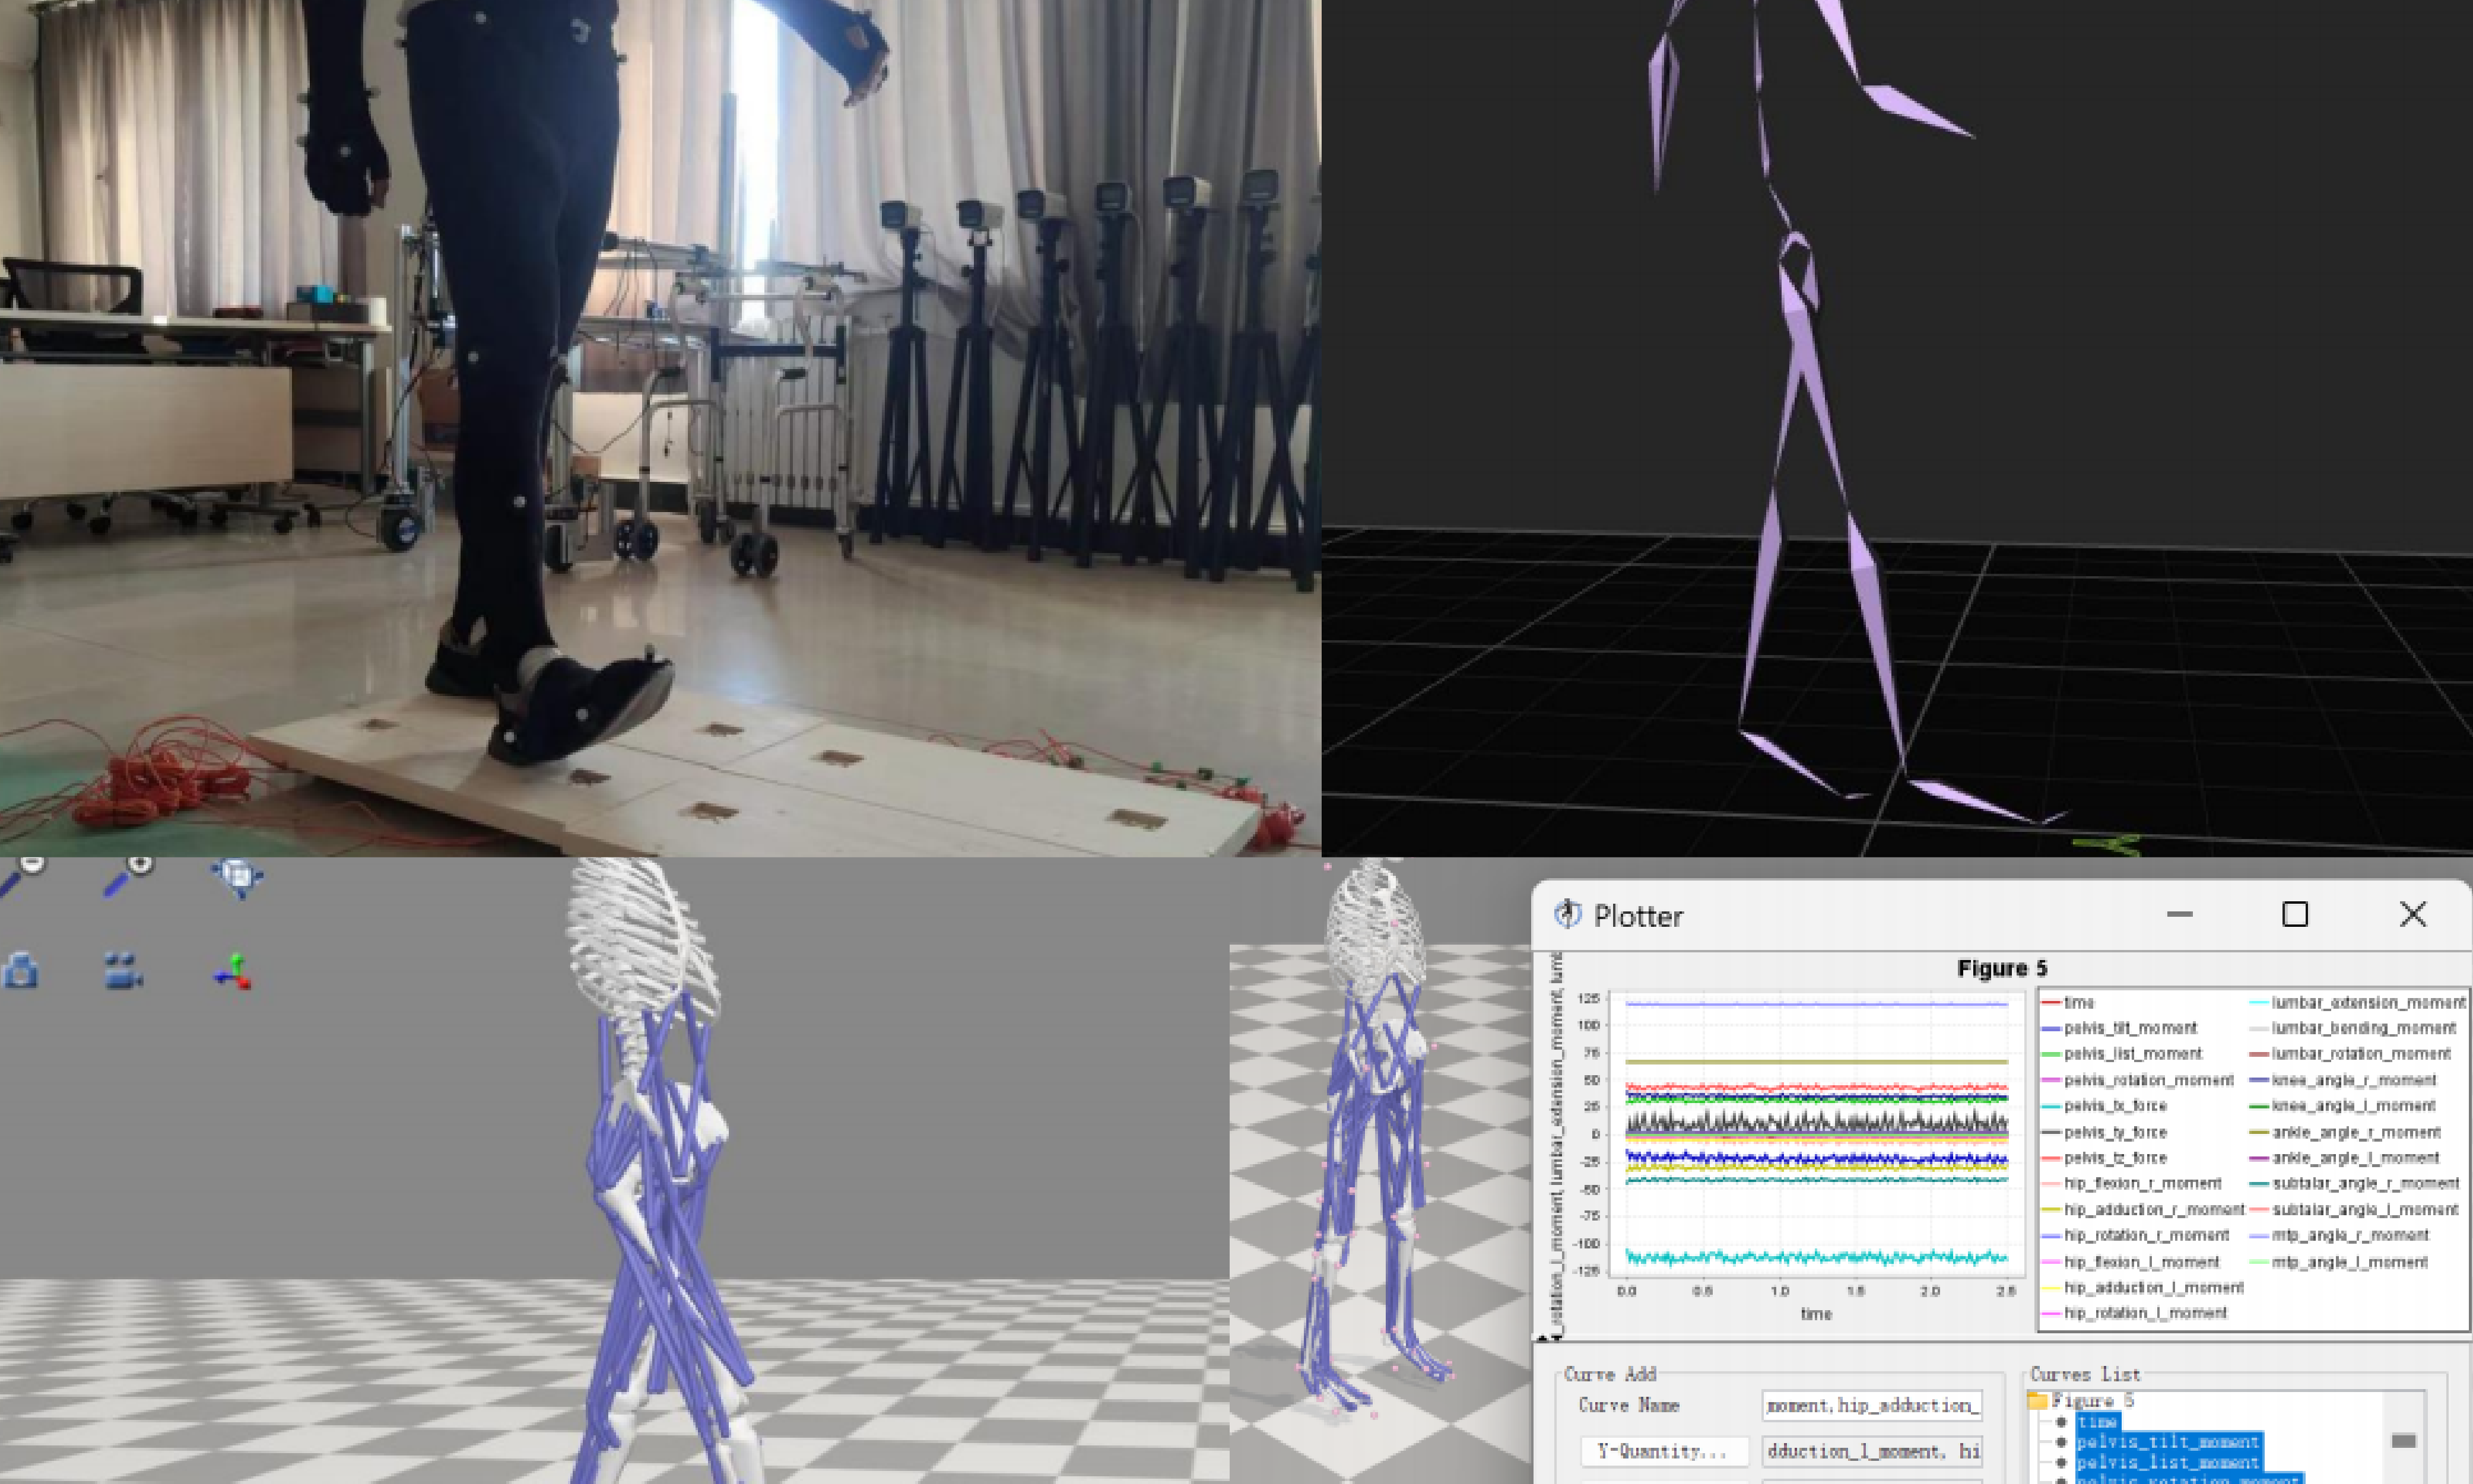Image resolution: width=2473 pixels, height=1484 pixels.
Task: Click the refit view cube icon
Action: 237,877
